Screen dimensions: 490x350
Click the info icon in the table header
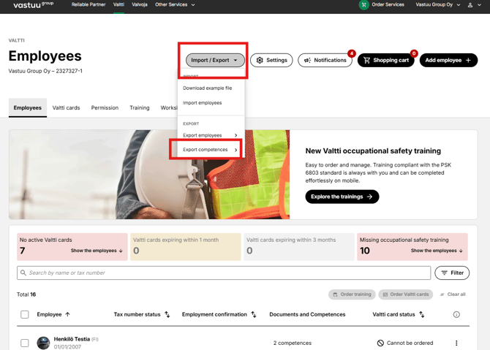[456, 314]
